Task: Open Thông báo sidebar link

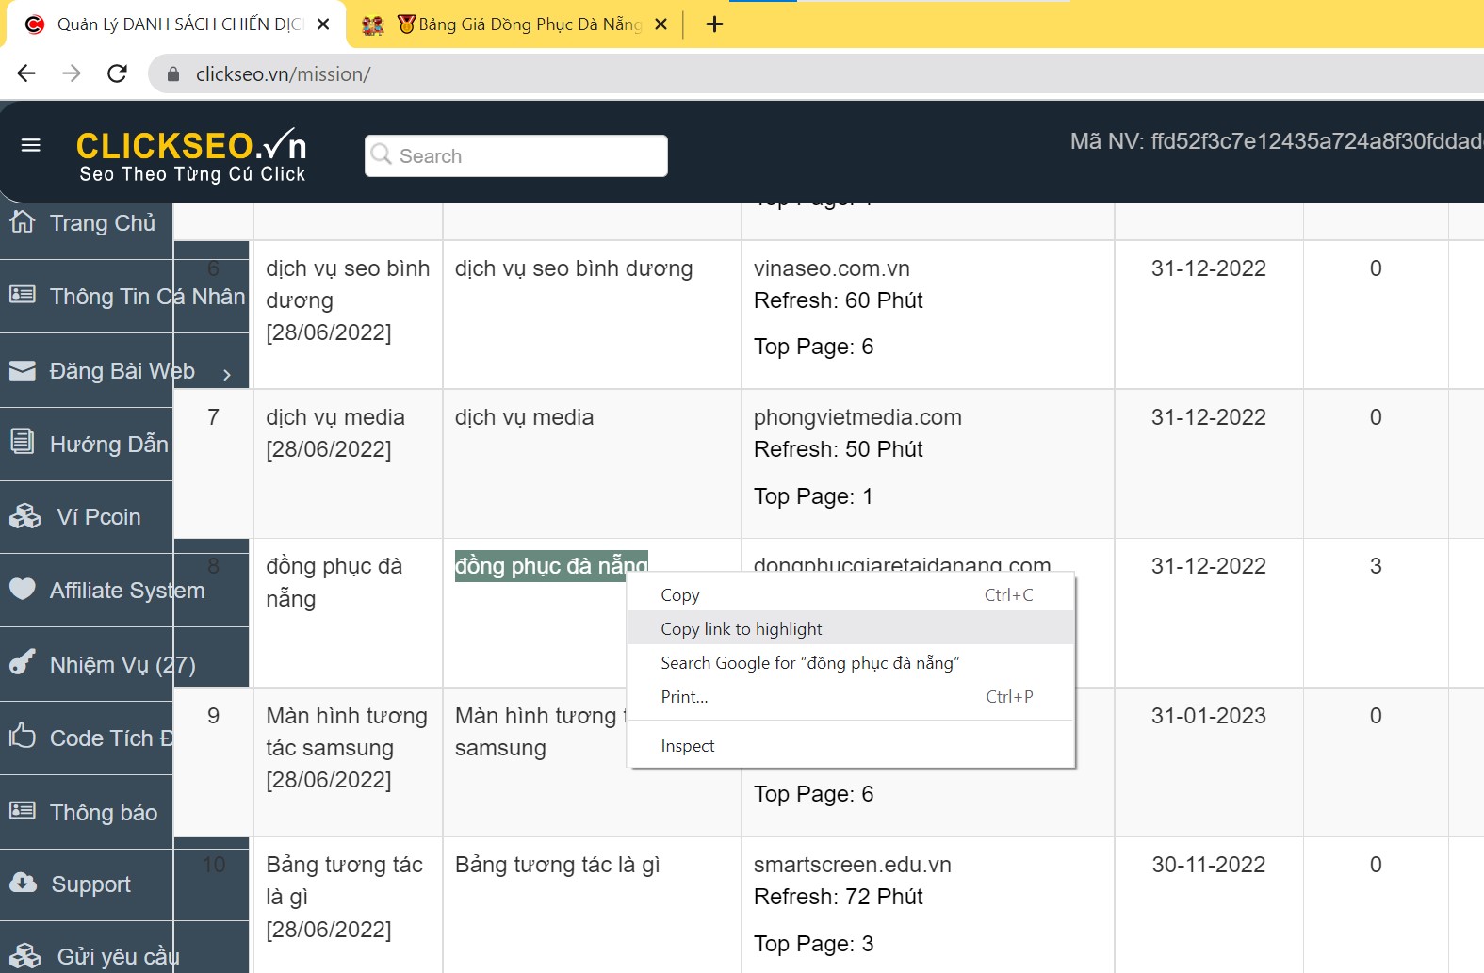Action: point(103,813)
